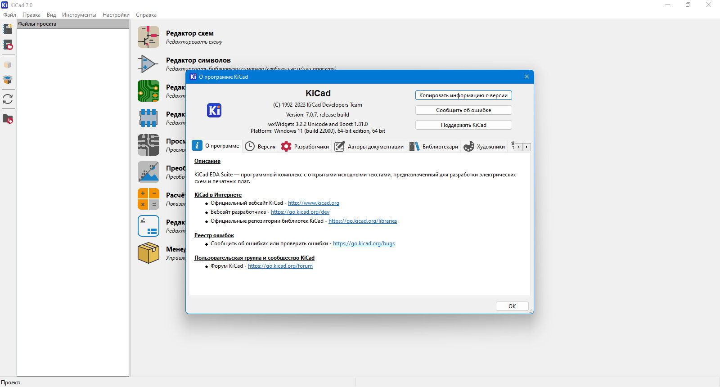Click the wxWidgets 3.2.2 Unicode and Boost line
This screenshot has width=720, height=387.
tap(318, 124)
